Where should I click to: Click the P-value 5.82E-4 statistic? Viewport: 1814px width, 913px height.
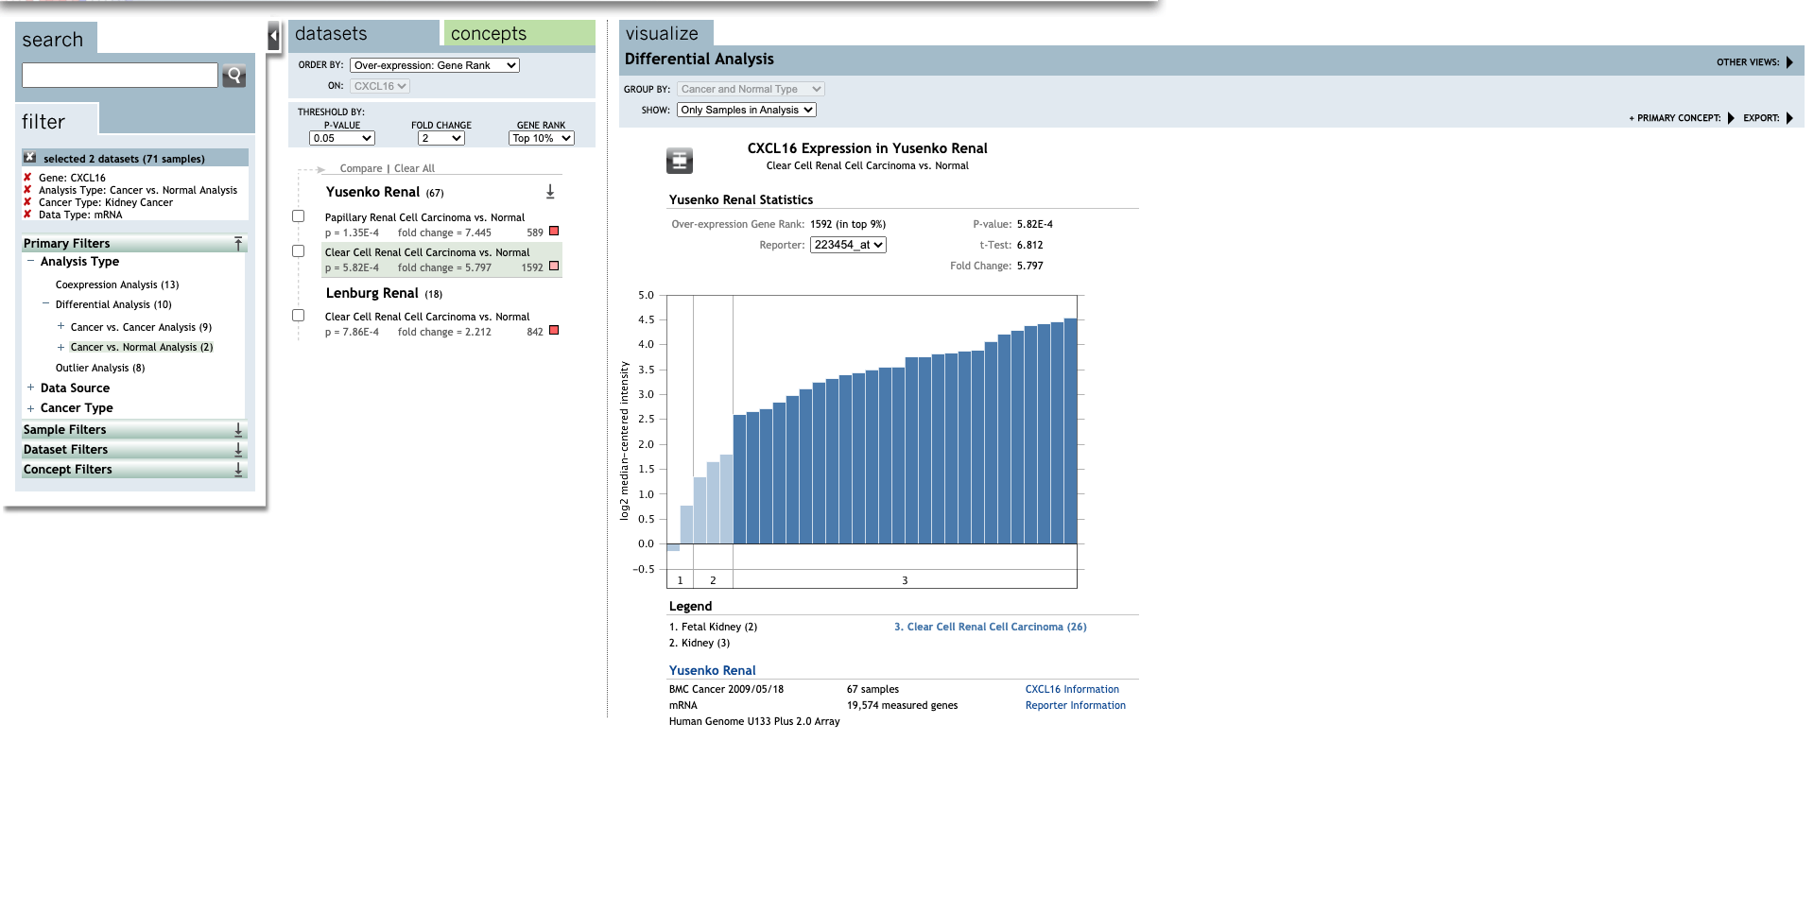1035,224
